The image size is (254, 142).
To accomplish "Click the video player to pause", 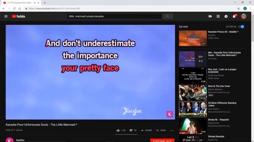I will click(90, 72).
